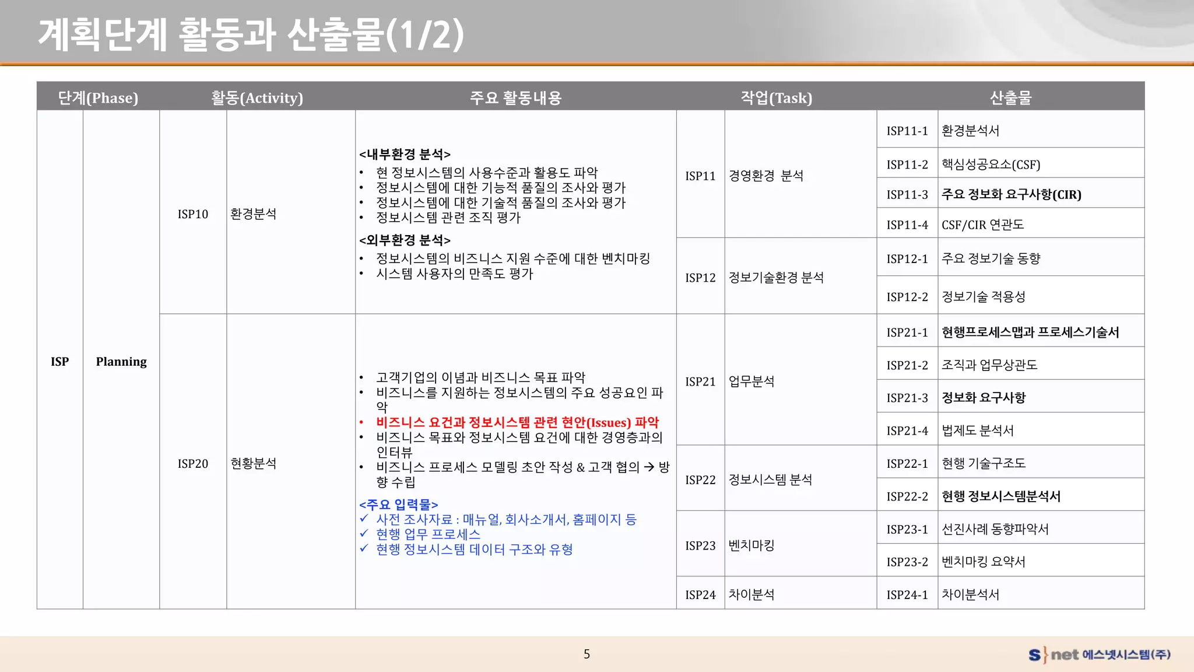This screenshot has width=1194, height=672.
Task: Click the 법제도 분석서 output cell
Action: click(x=1041, y=430)
